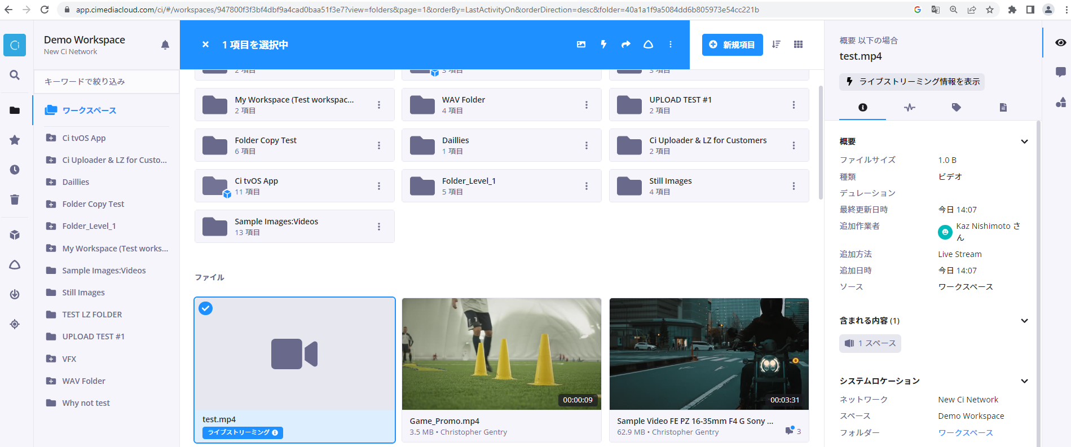
Task: Open the crosshair target icon in left rail
Action: pos(15,324)
